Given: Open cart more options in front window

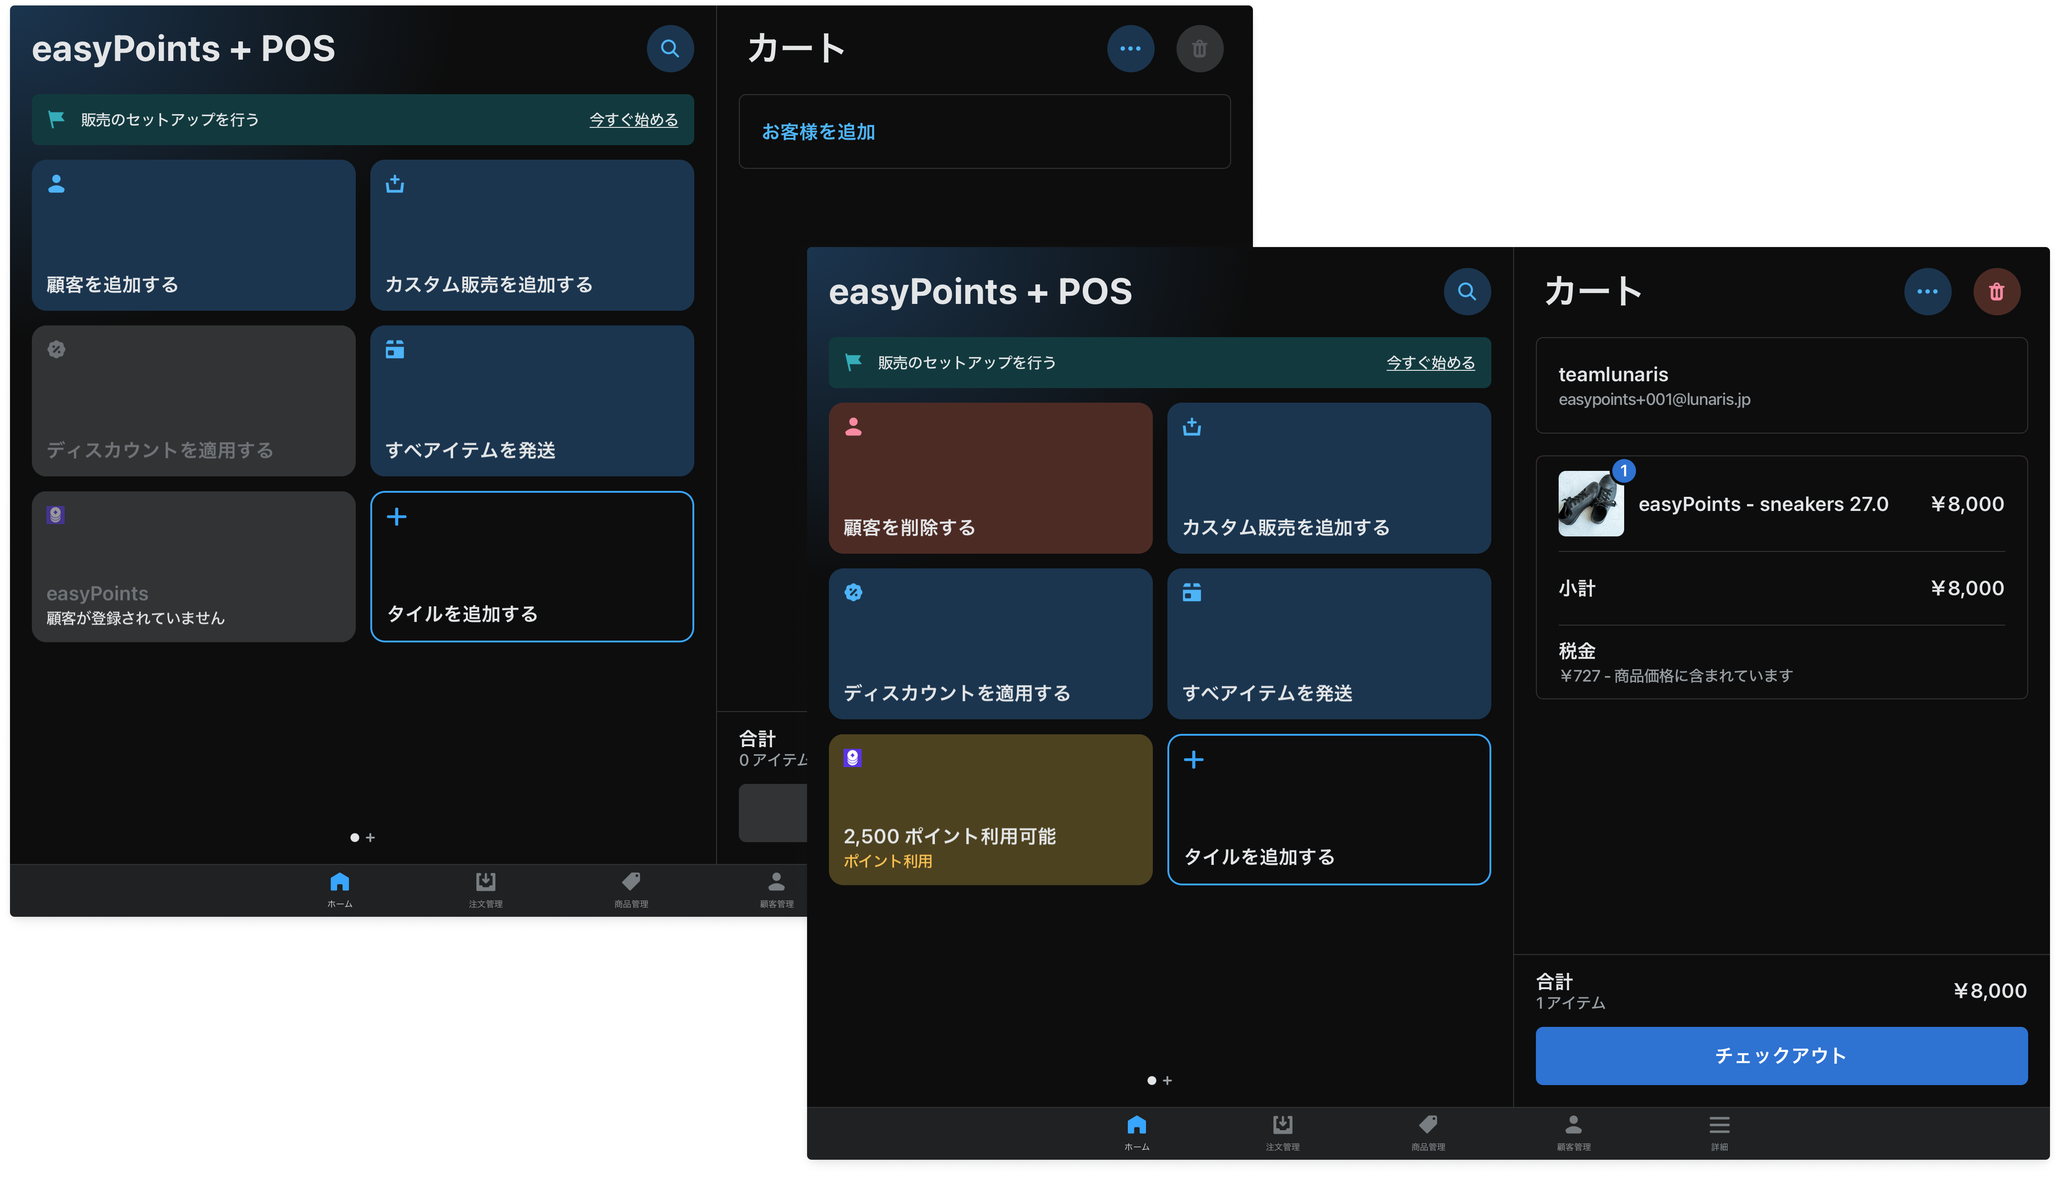Looking at the screenshot, I should (1927, 292).
